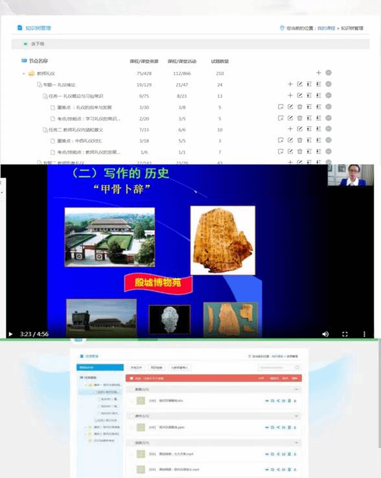
Task: Check the 课件(1/1) group checkbox
Action: [x=132, y=416]
